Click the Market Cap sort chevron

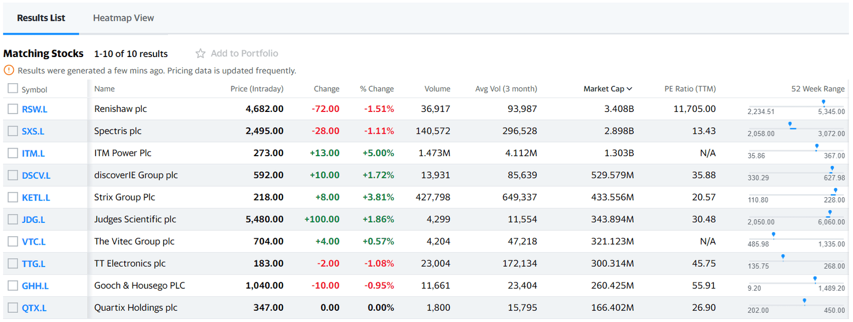click(x=630, y=89)
